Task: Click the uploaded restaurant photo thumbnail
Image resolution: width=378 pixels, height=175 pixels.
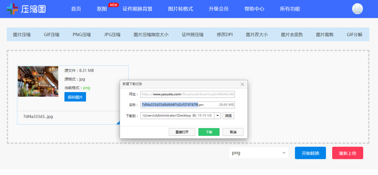Action: 38,82
